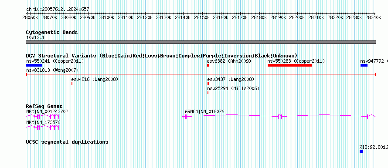Viewport: 388px width, 168px height.
Task: Select the red nsv550283 loss variant bar
Action: [x=289, y=65]
